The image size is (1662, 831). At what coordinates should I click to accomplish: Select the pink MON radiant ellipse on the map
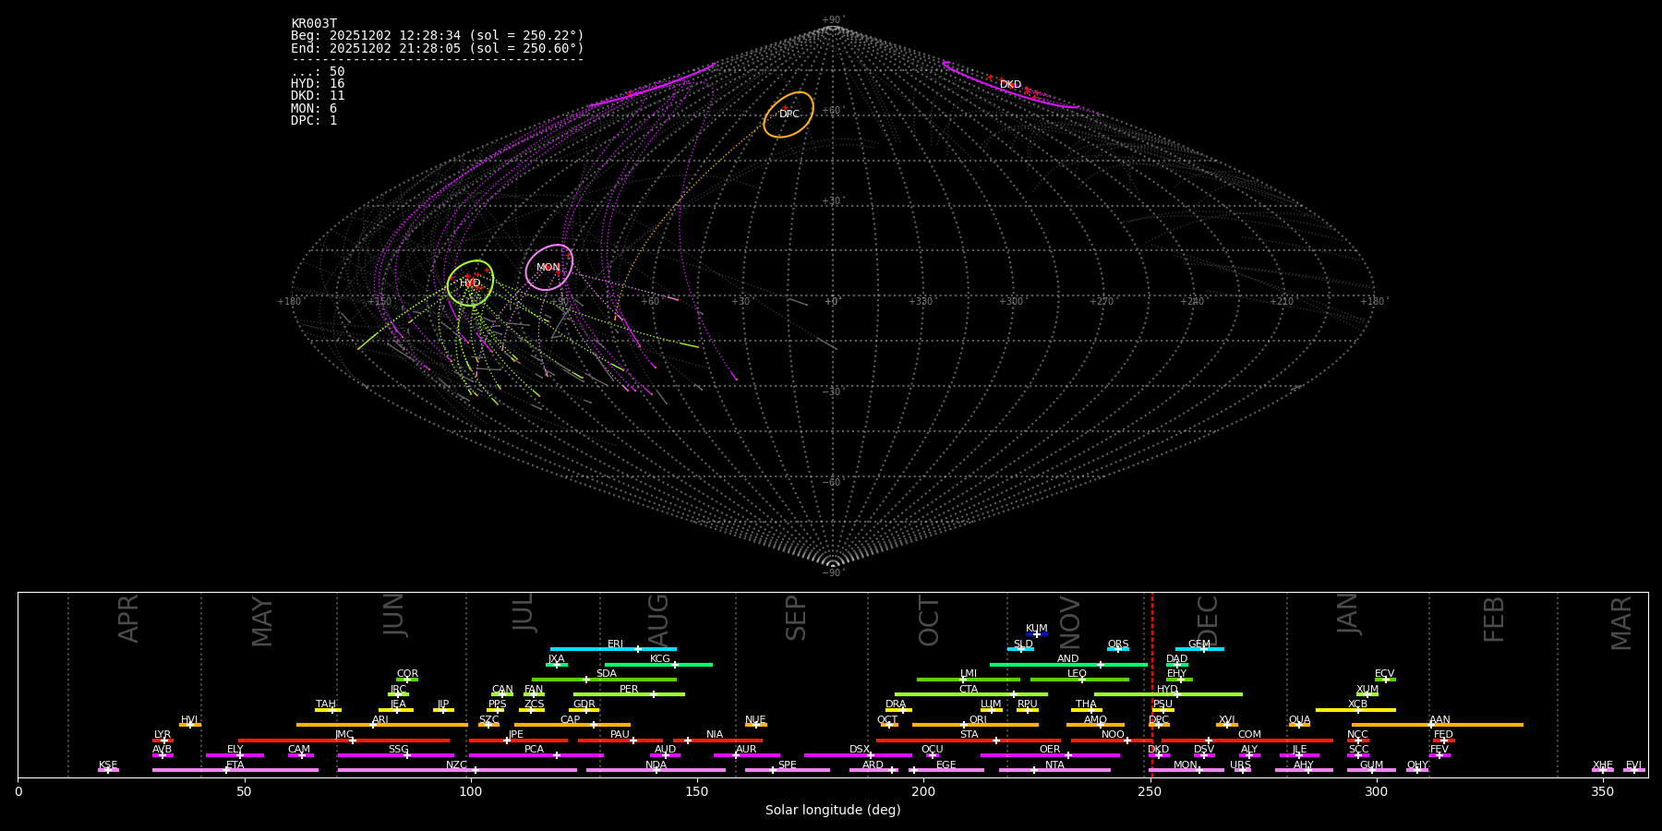pos(548,267)
